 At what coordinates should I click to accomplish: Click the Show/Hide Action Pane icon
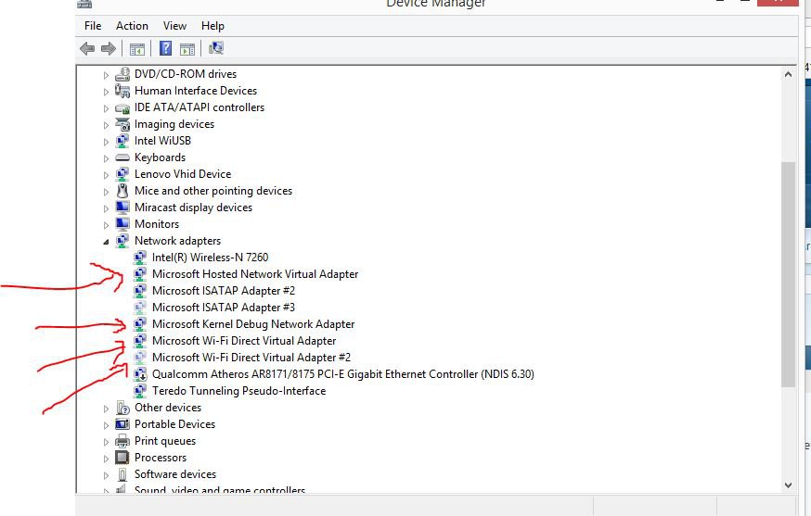point(187,49)
